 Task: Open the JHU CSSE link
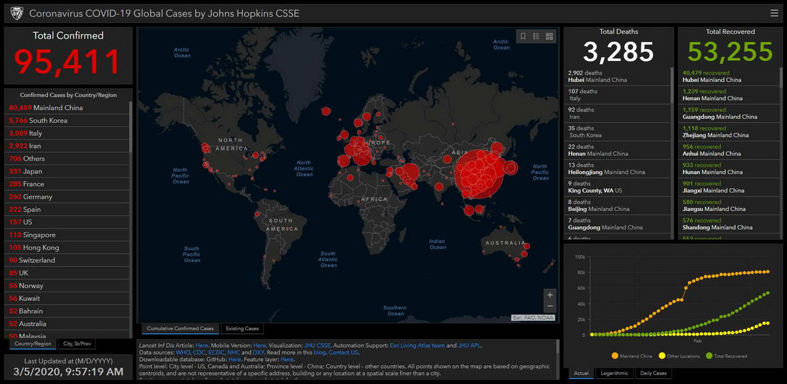(318, 345)
